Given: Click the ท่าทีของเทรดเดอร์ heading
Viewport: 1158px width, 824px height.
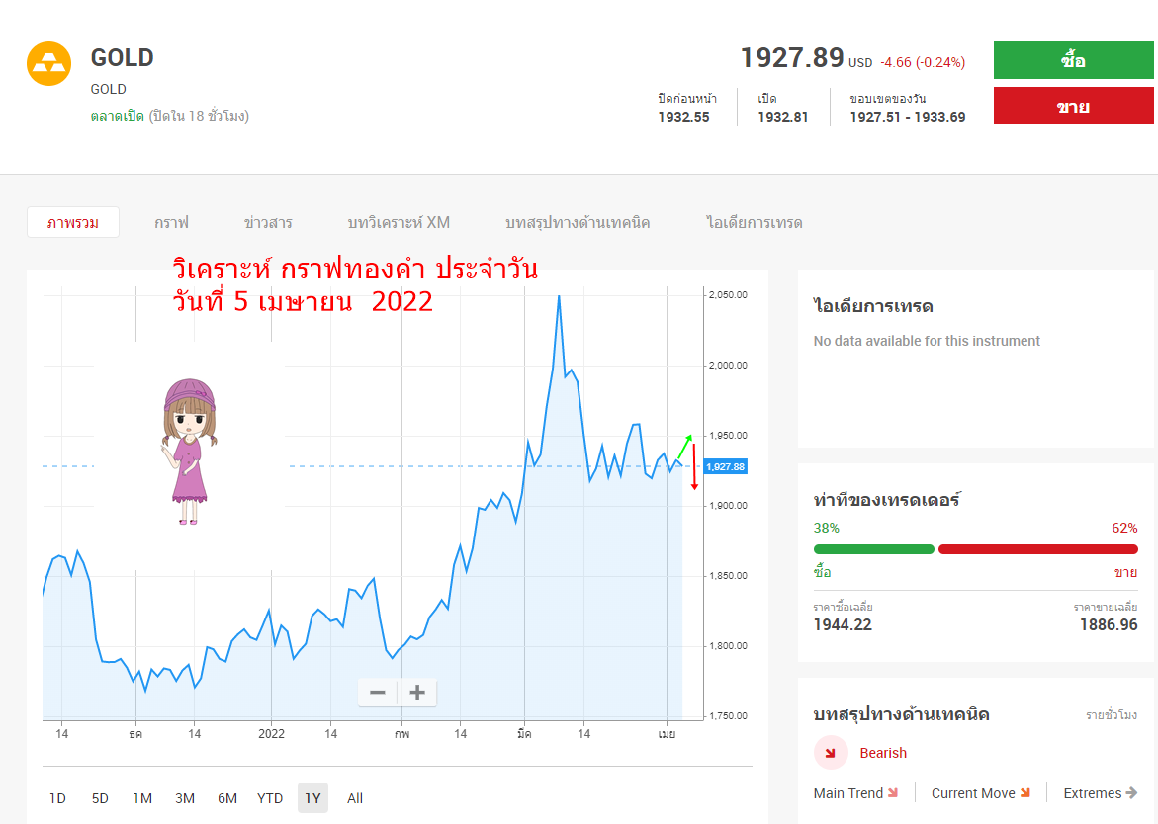Looking at the screenshot, I should pyautogui.click(x=887, y=499).
